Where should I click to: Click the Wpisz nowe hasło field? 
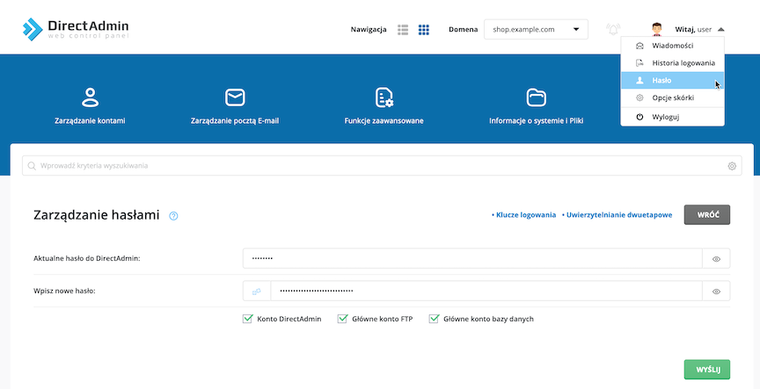(x=486, y=292)
